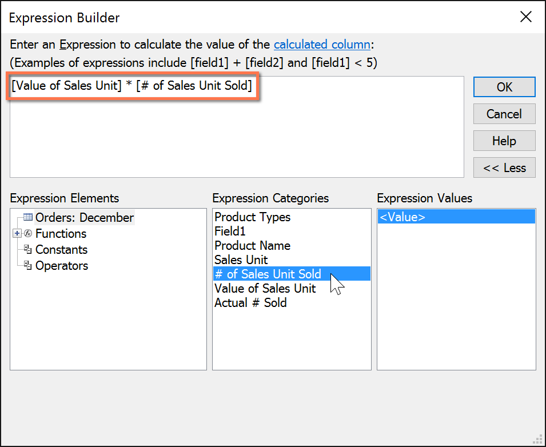Select Orders: December in Expression Elements
This screenshot has height=447, width=546.
coord(84,217)
